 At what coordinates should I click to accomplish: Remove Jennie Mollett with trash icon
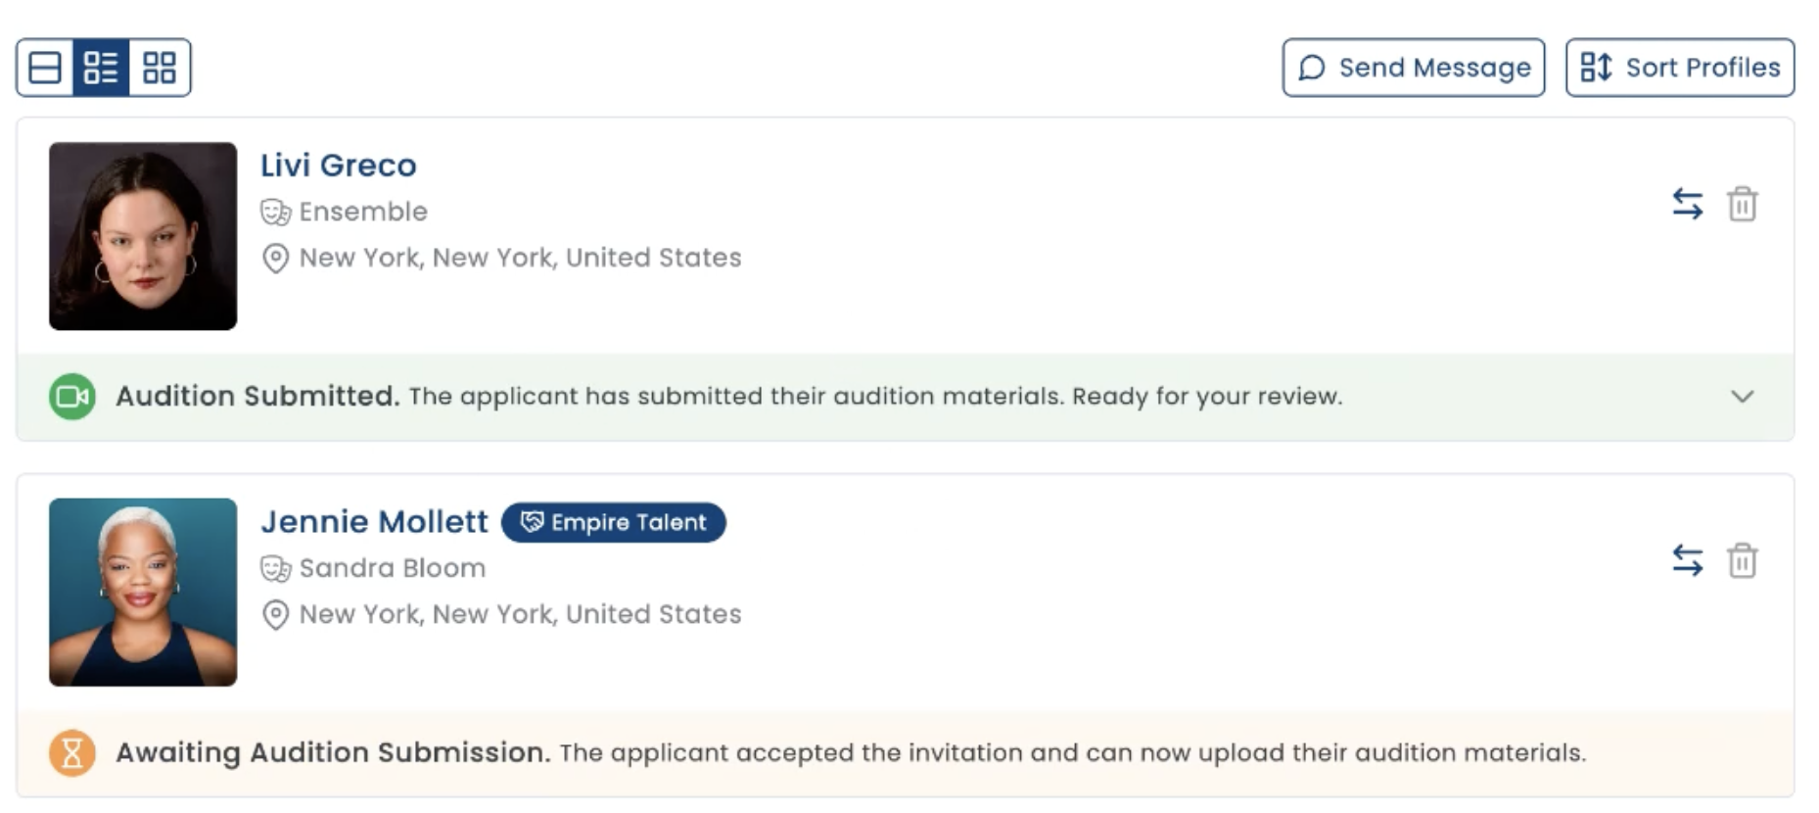(1743, 560)
